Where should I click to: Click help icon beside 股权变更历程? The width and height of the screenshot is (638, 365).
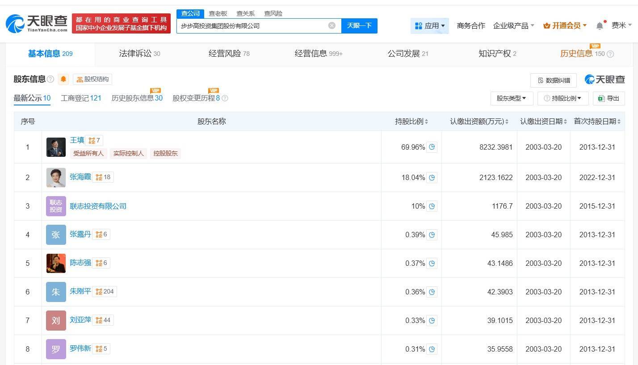[225, 98]
